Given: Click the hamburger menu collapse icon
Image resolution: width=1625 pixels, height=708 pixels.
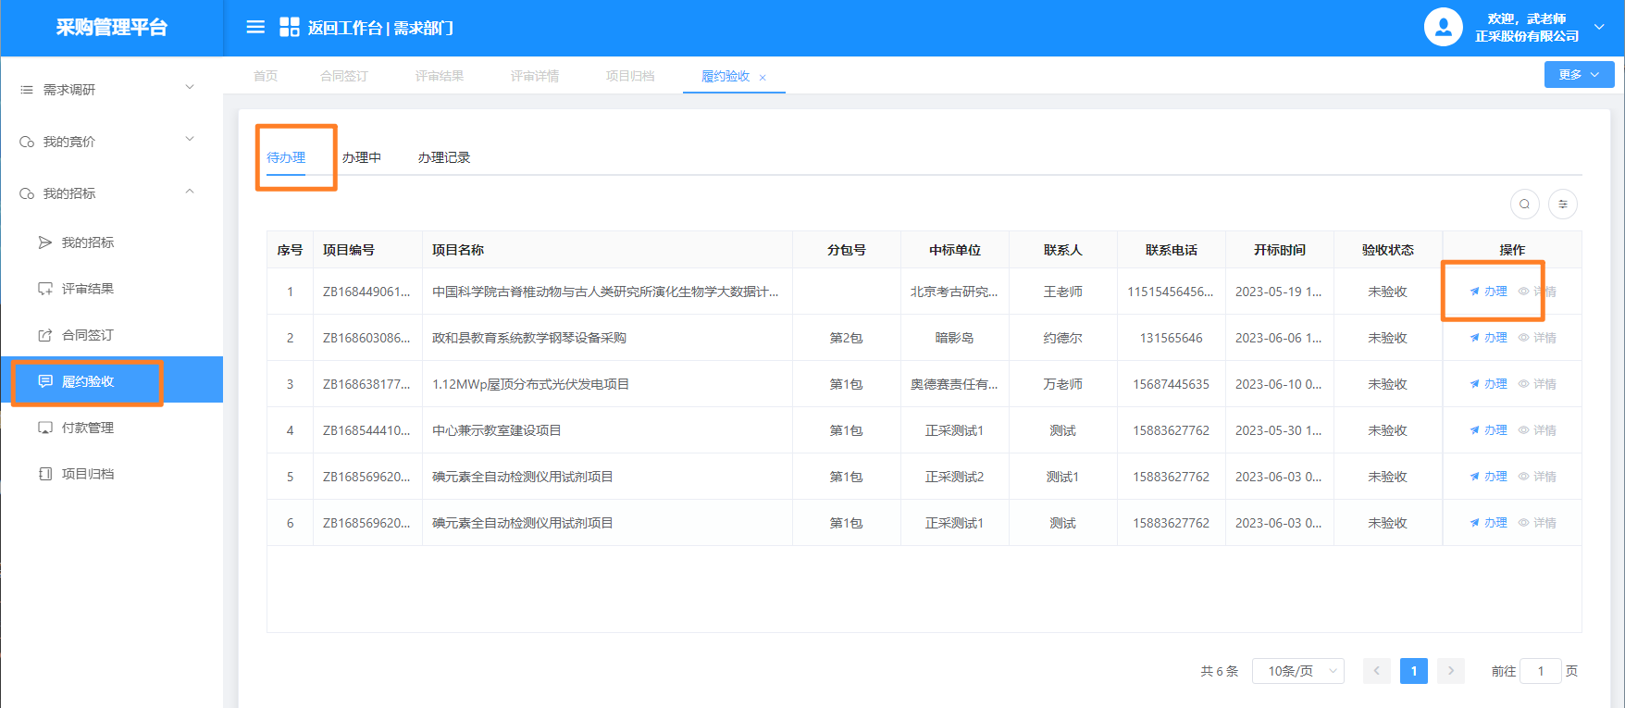Looking at the screenshot, I should point(255,28).
